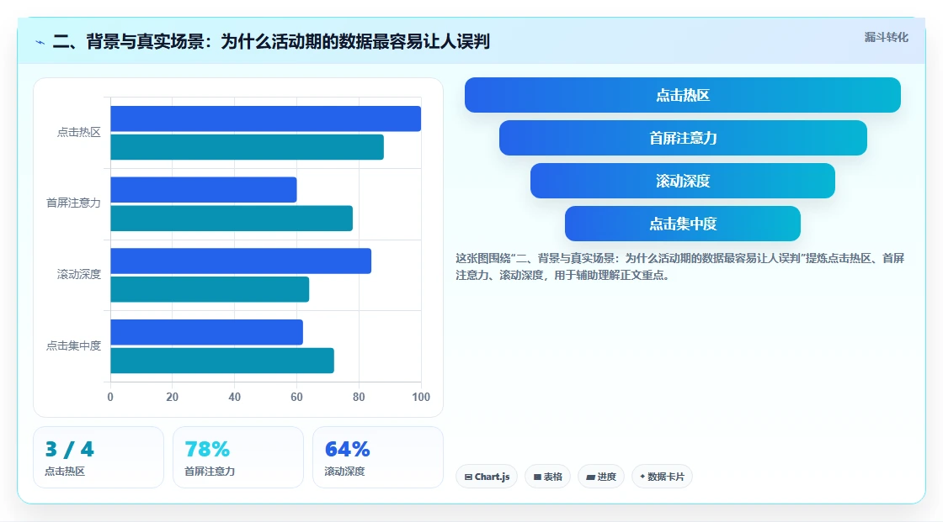
Task: Click the section title 二、背景与真实场景
Action: tap(270, 41)
